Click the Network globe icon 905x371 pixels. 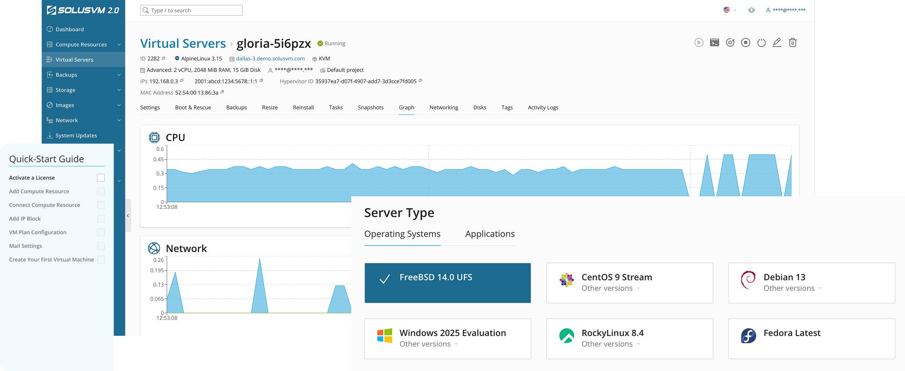tap(154, 248)
